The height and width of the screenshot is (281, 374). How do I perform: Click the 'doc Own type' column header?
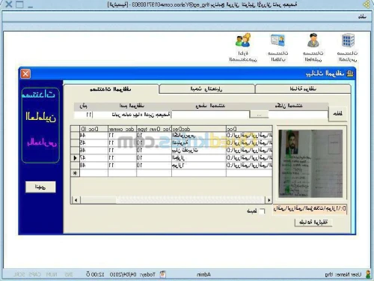click(154, 129)
